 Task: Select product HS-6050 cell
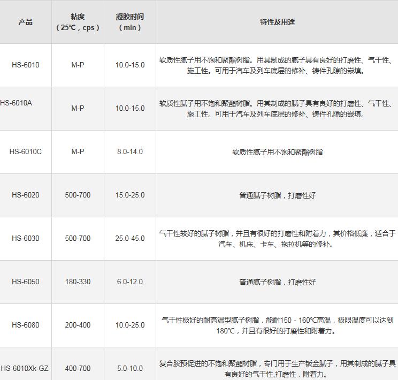[26, 282]
